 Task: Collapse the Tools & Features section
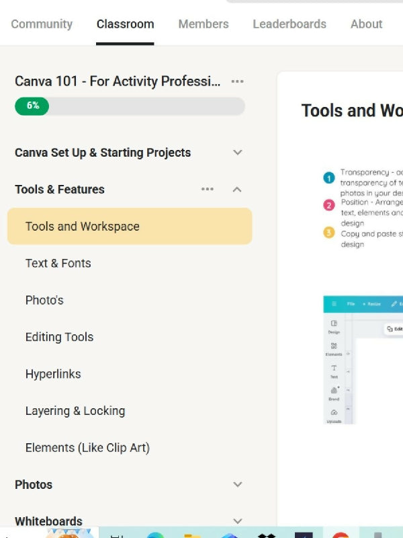click(x=237, y=190)
